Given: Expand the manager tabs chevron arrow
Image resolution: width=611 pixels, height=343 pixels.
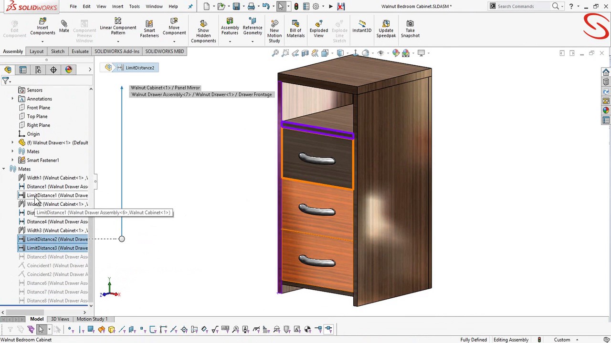Looking at the screenshot, I should [x=90, y=70].
